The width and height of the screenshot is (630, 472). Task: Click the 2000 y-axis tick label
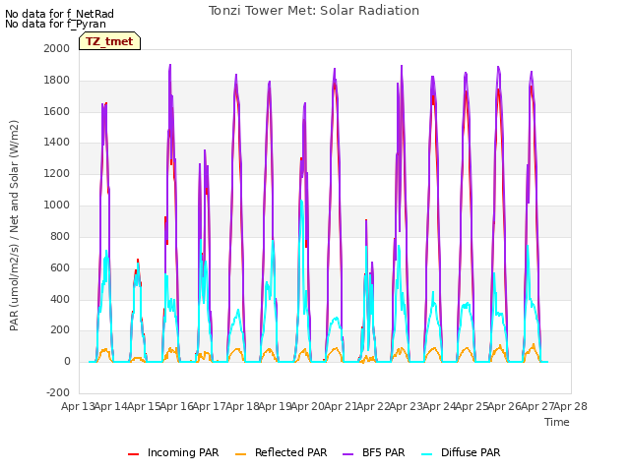pyautogui.click(x=57, y=48)
